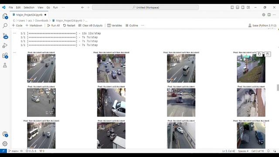Open the notebook Outline
Screen dimensions: 279x157
pos(132,25)
